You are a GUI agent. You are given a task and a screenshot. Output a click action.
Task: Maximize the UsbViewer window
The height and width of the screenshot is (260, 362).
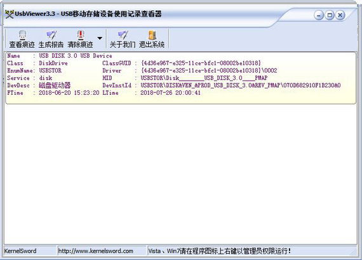click(330, 15)
